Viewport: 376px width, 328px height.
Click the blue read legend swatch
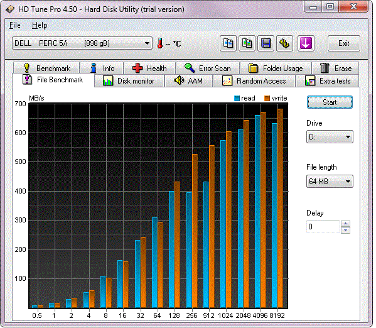tap(237, 98)
